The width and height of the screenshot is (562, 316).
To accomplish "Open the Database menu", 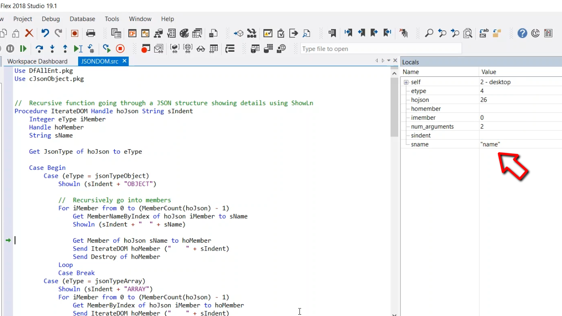I will (82, 19).
